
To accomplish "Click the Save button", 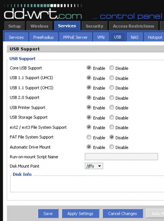I will click(48, 213).
